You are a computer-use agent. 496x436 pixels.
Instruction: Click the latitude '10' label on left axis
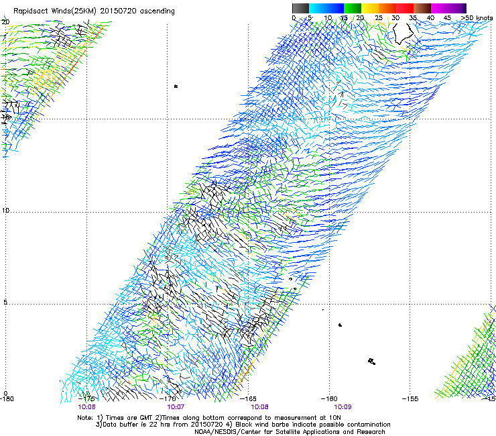click(x=5, y=211)
